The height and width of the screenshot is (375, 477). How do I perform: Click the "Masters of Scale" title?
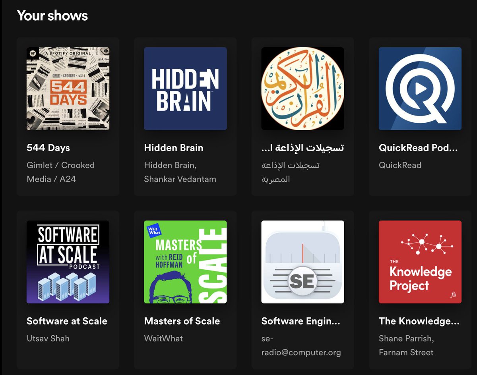(182, 321)
